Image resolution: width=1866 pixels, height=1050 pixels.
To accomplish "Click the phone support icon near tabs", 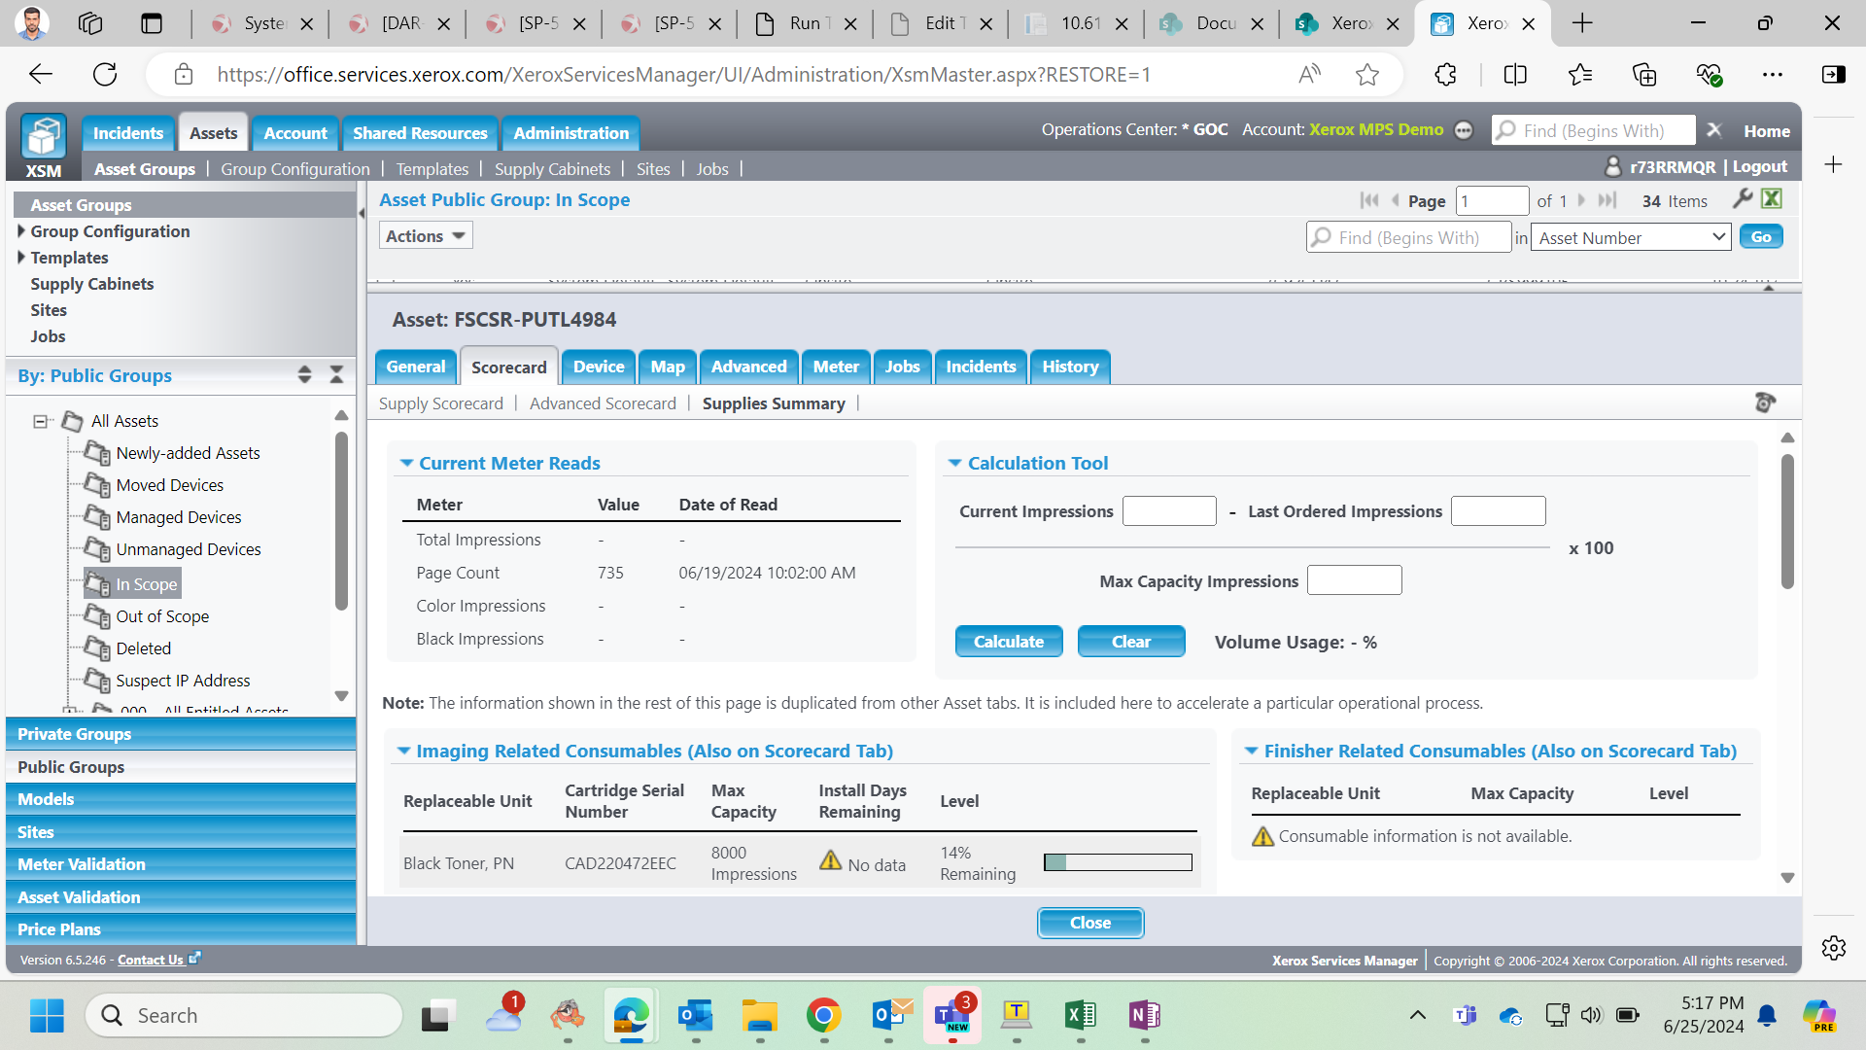I will [x=1765, y=402].
